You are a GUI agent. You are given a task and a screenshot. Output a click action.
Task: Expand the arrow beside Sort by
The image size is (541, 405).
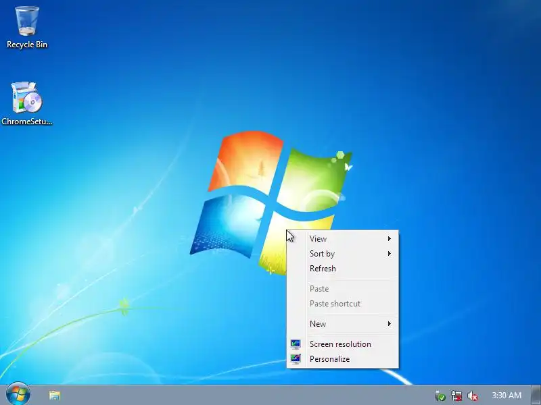click(x=390, y=254)
